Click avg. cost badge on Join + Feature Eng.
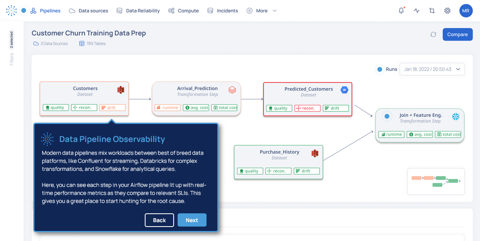480x241 pixels. 420,134
